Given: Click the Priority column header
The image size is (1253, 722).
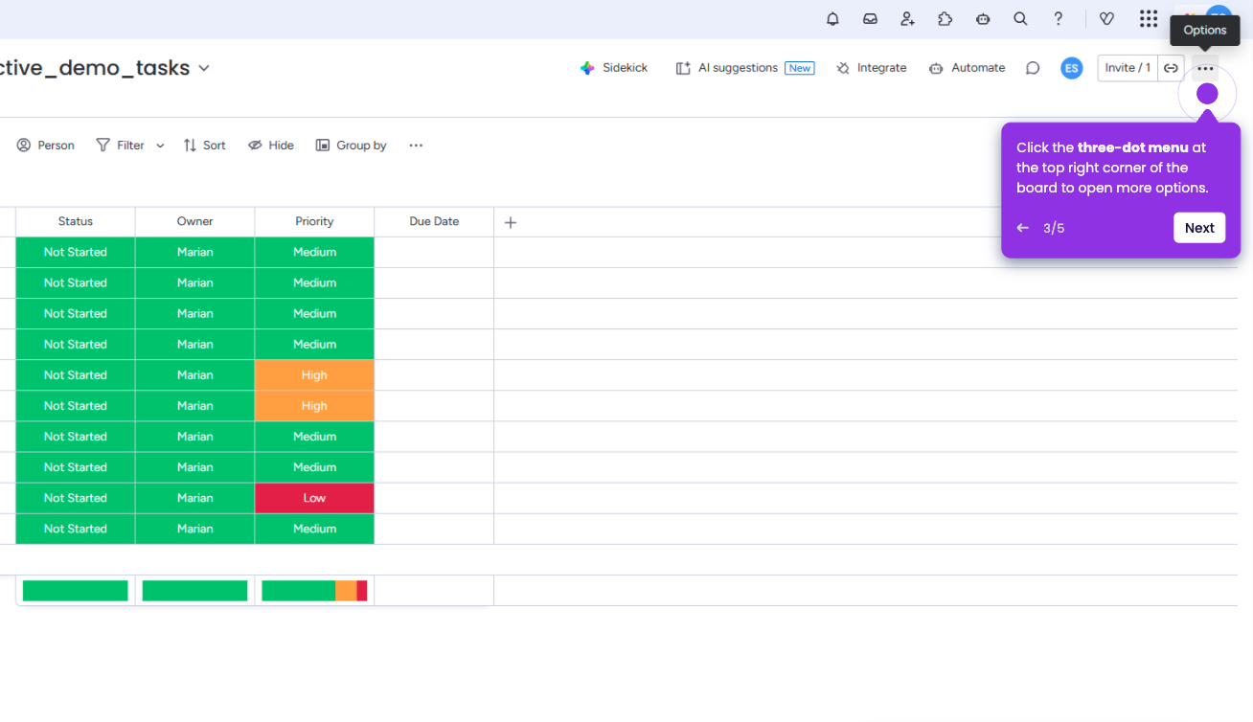Looking at the screenshot, I should tap(314, 221).
